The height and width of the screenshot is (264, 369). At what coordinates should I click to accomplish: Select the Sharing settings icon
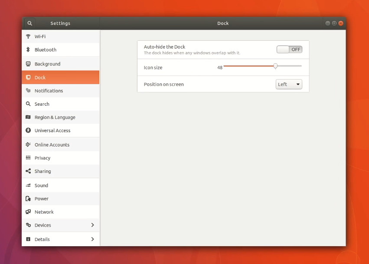click(29, 171)
